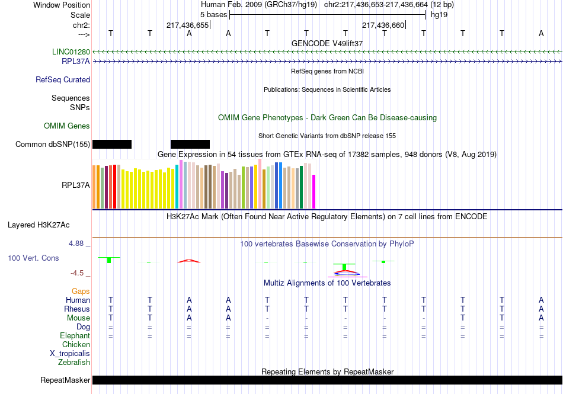Screen dimensions: 563x394
Task: Click the 4.88 PhyloP upper limit value
Action: [x=76, y=244]
